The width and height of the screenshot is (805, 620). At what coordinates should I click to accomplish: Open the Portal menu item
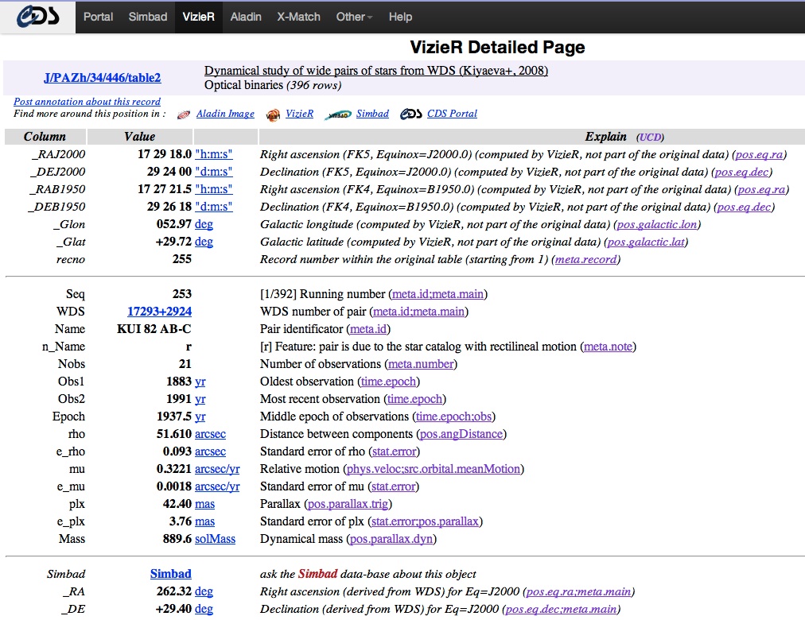(x=98, y=17)
